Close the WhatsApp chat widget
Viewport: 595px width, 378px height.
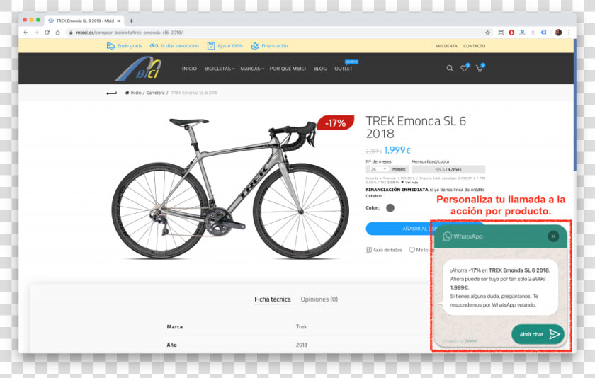(553, 236)
